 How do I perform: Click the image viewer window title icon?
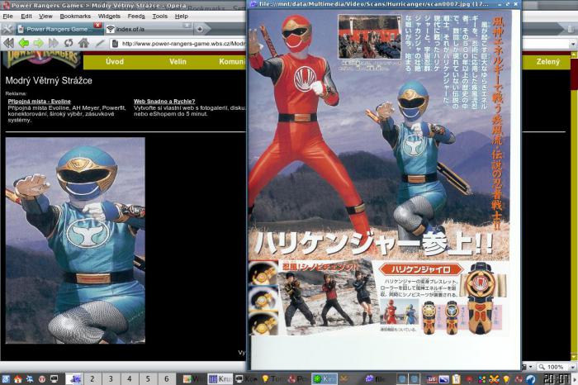click(253, 4)
